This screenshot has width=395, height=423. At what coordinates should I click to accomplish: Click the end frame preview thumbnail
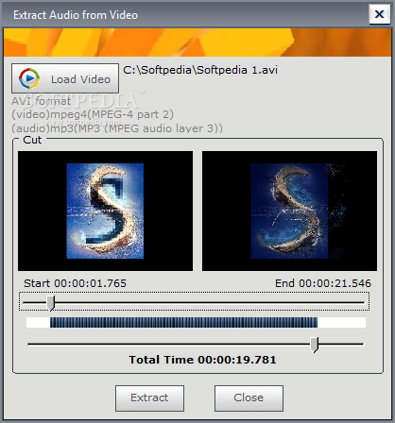click(x=289, y=211)
